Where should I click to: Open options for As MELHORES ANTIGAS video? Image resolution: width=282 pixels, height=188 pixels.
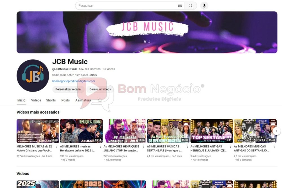tap(231, 146)
